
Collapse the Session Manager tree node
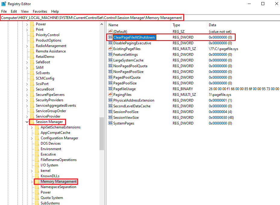[x=27, y=122]
